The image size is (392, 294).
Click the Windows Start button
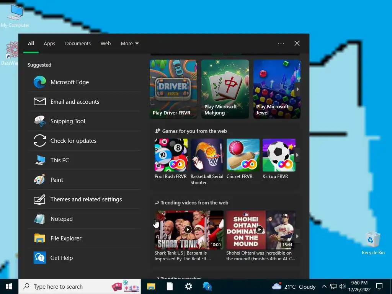[x=9, y=286]
